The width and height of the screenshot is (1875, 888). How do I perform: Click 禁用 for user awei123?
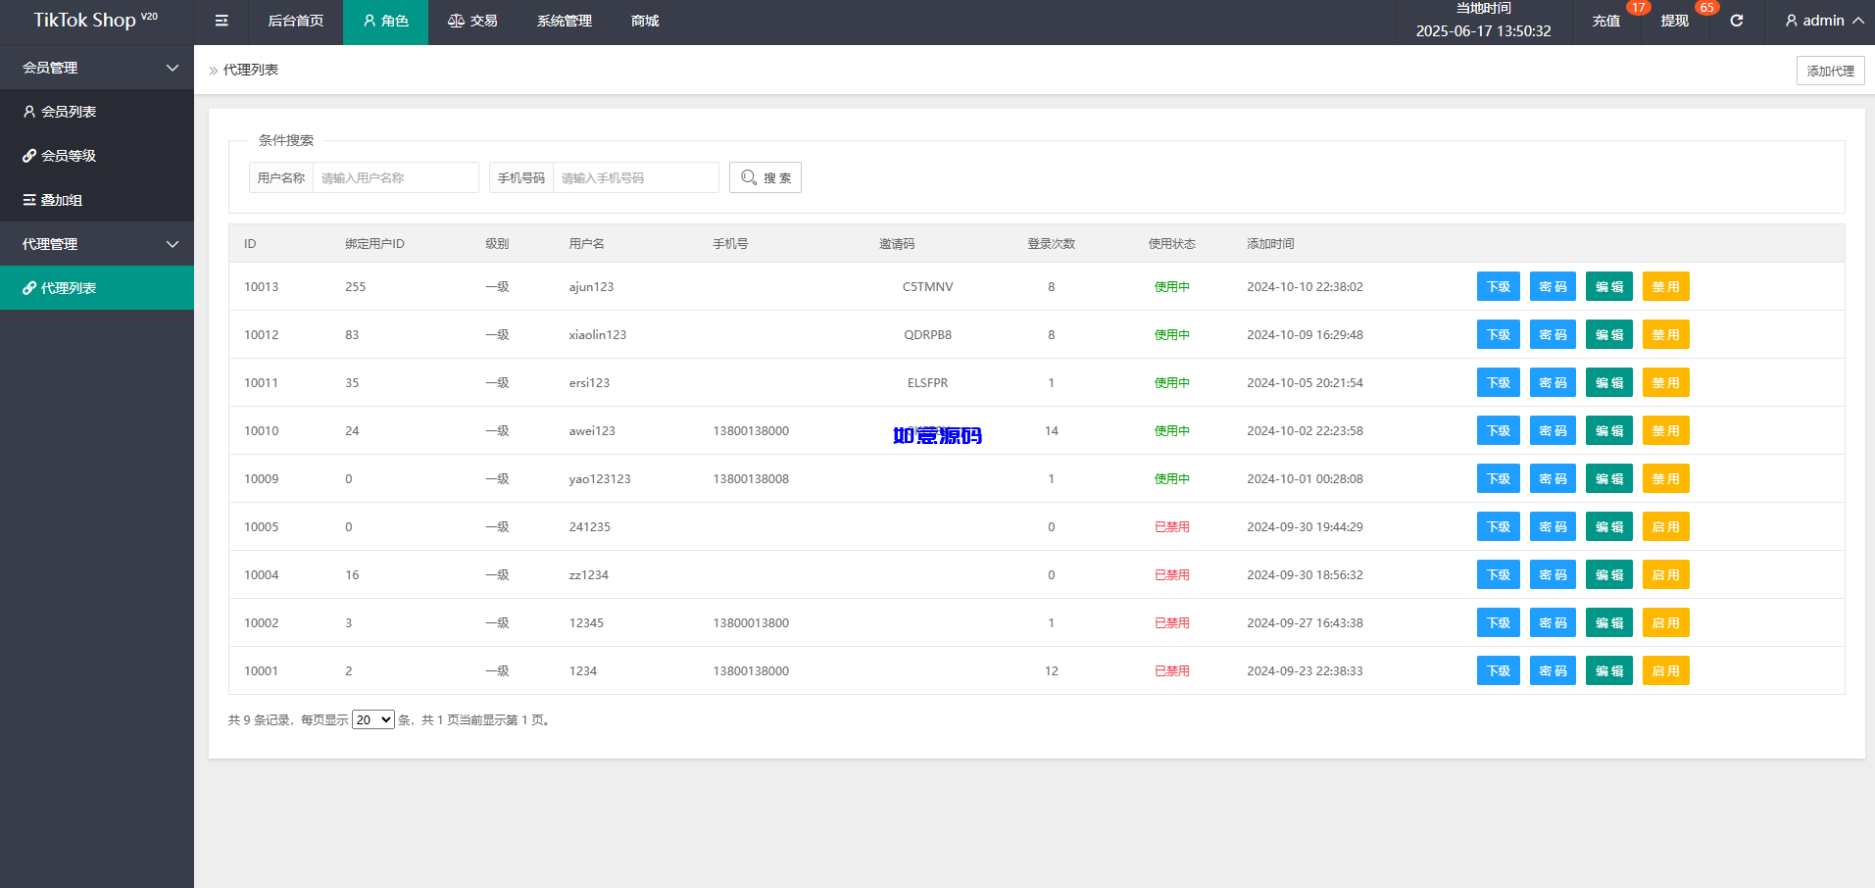point(1666,430)
